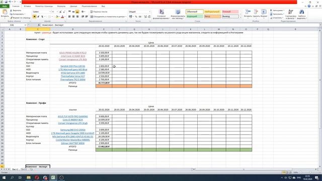
Task: Center text horizontally
Action: (x=73, y=17)
